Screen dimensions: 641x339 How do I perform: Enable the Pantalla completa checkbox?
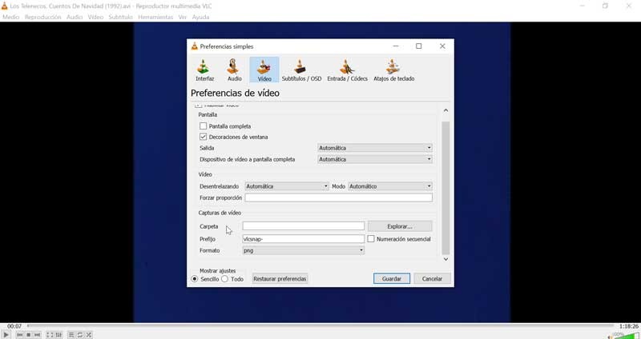pyautogui.click(x=204, y=126)
